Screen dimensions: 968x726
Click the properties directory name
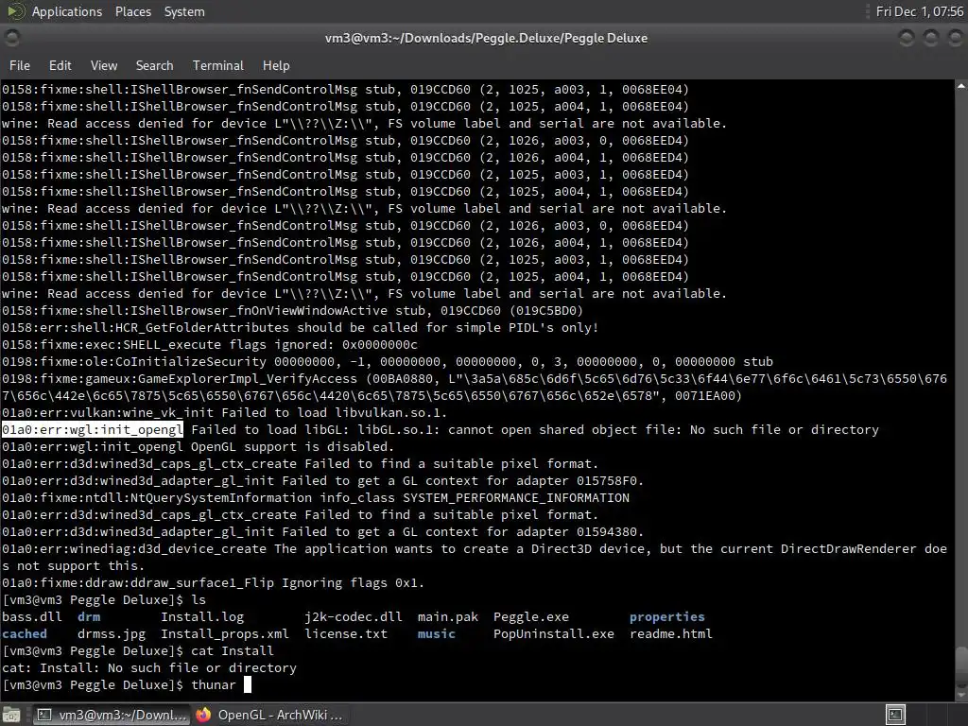tap(666, 616)
